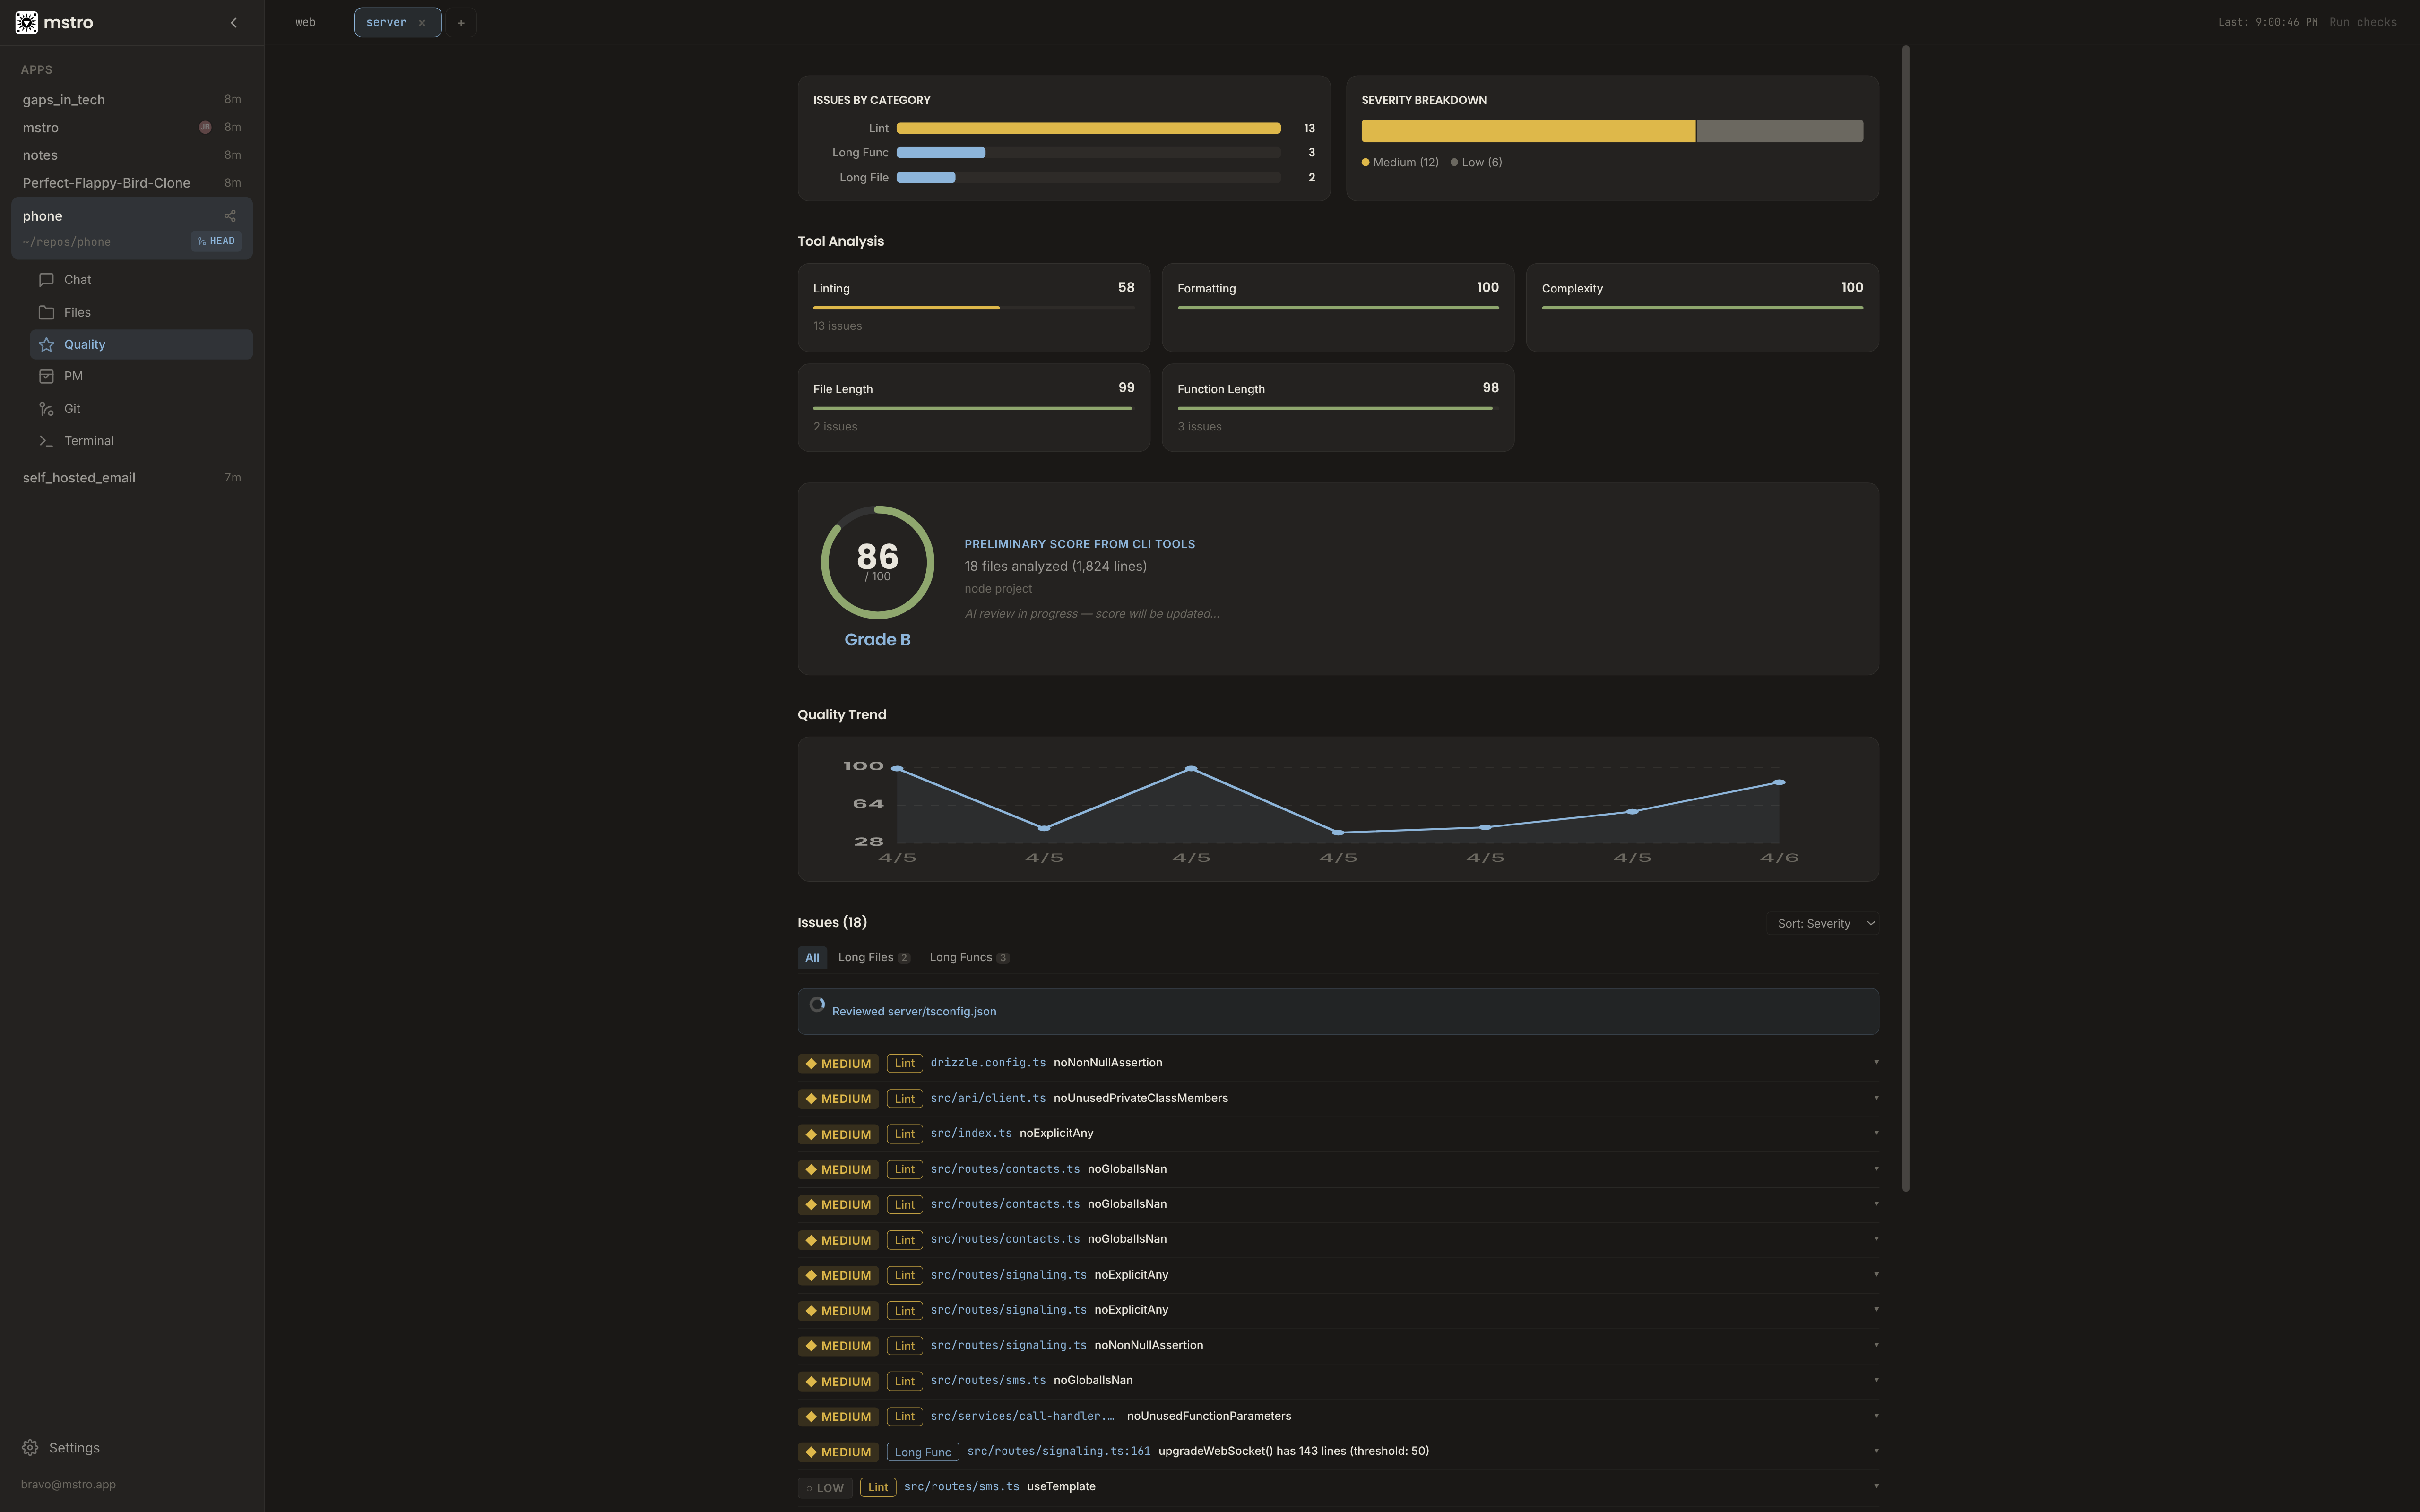
Task: Open Terminal prompt icon
Action: [x=46, y=441]
